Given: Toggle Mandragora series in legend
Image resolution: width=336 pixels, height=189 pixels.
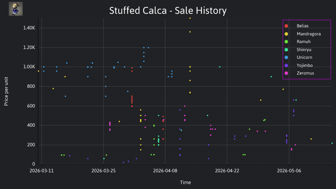Looking at the screenshot, I should (x=309, y=34).
